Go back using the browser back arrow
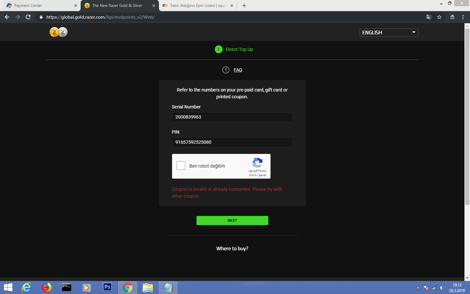 click(7, 17)
